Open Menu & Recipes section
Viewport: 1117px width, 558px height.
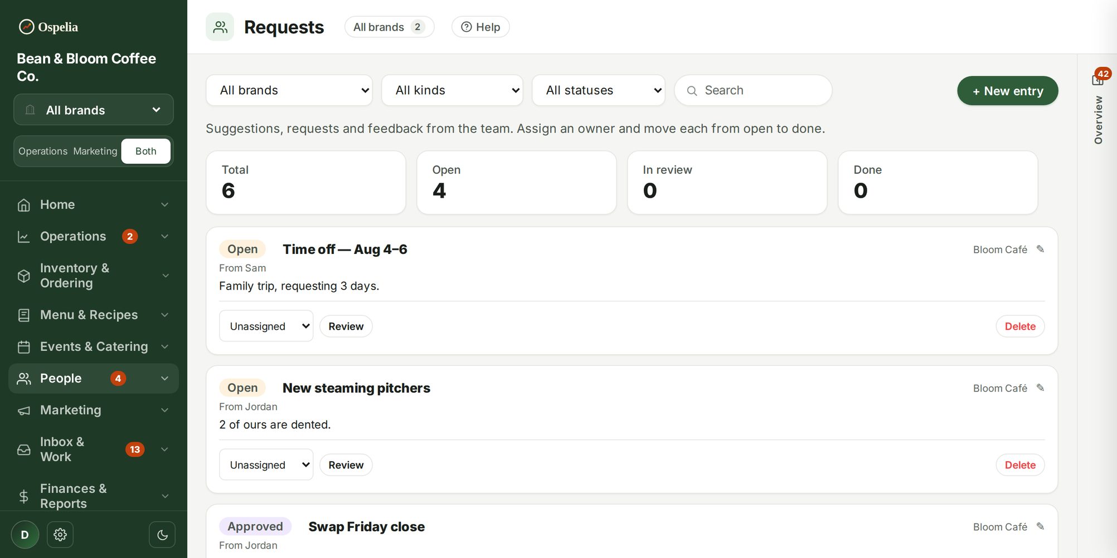click(x=93, y=315)
